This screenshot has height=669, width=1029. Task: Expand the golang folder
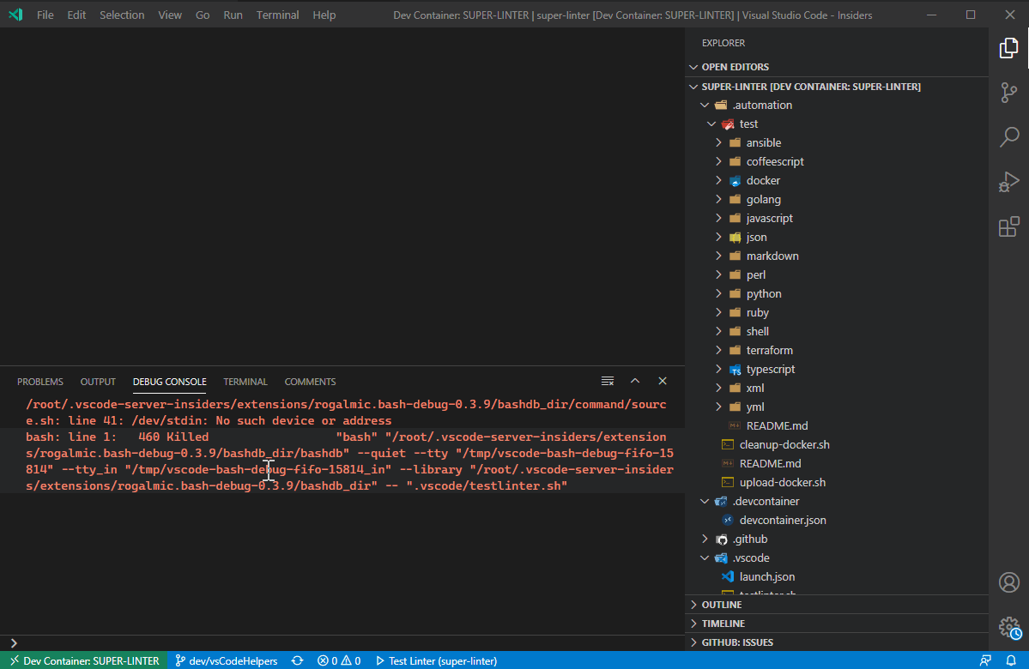click(x=837, y=199)
